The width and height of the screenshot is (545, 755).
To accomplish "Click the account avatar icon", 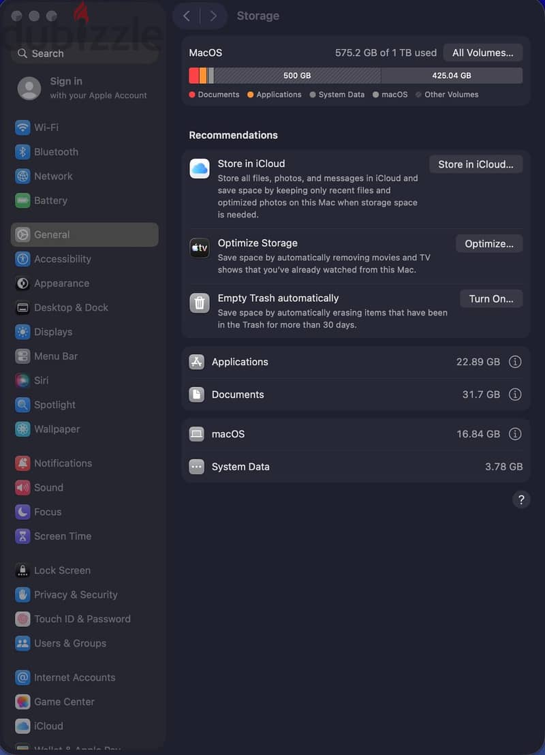I will click(29, 88).
